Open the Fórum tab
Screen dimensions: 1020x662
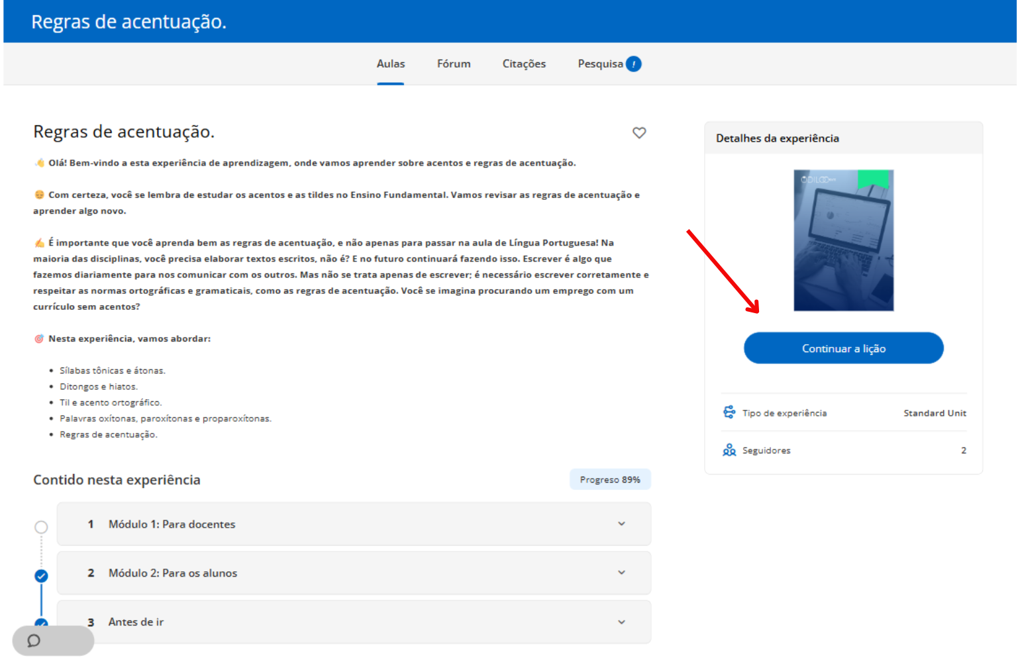(x=454, y=64)
